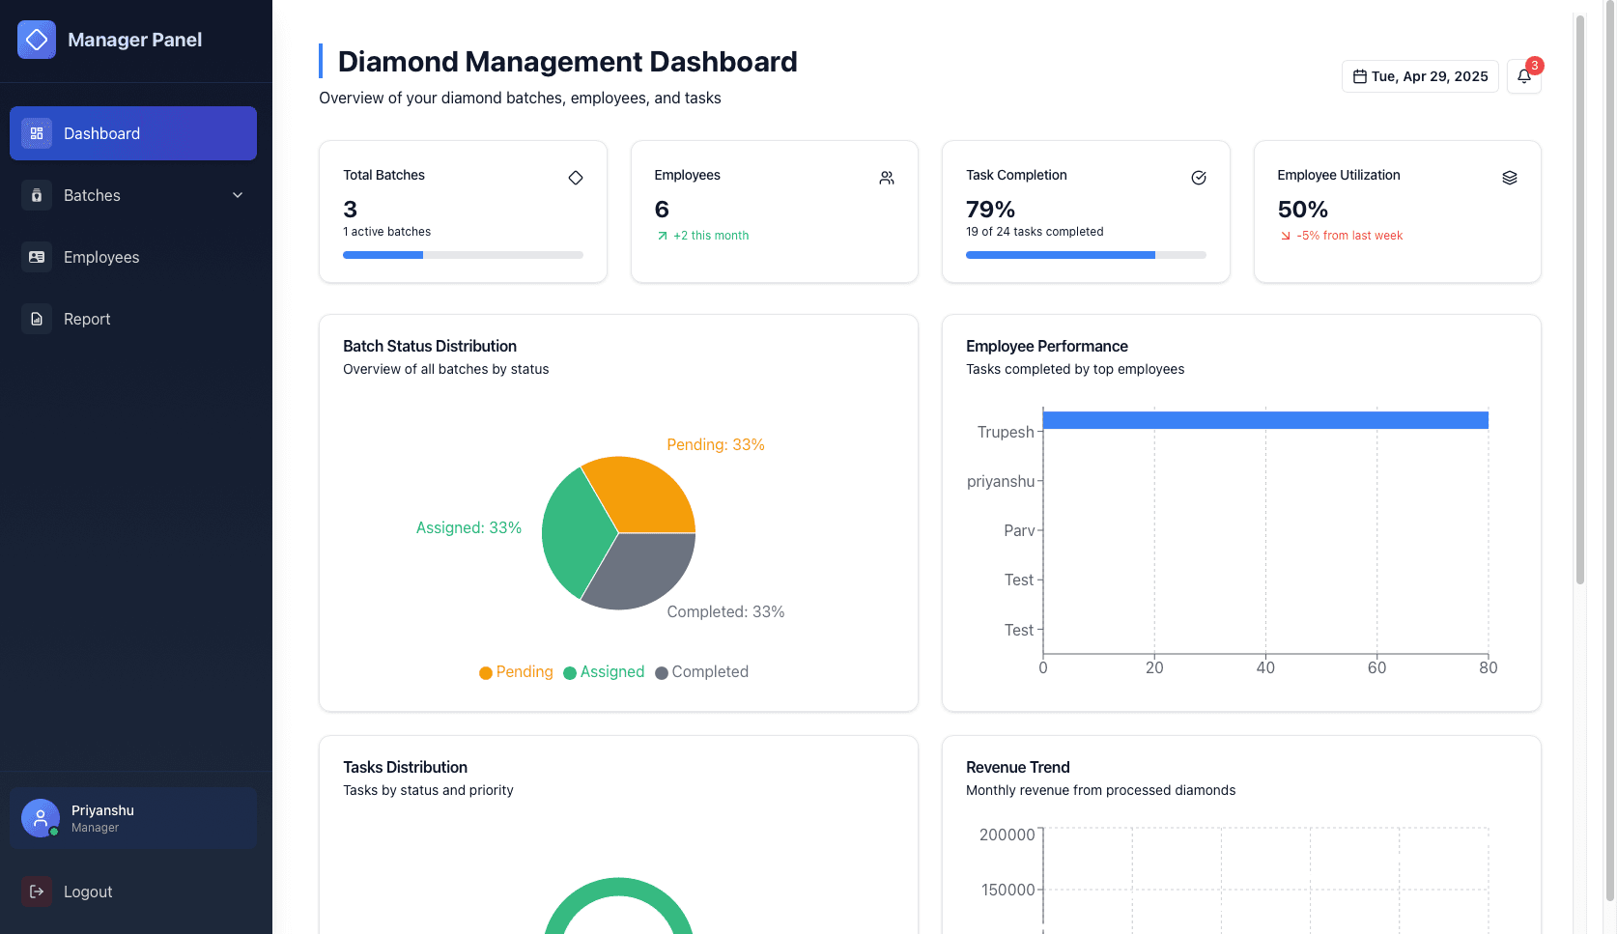Click '1 active batches' text
Screen dimensions: 1617x934
(387, 232)
